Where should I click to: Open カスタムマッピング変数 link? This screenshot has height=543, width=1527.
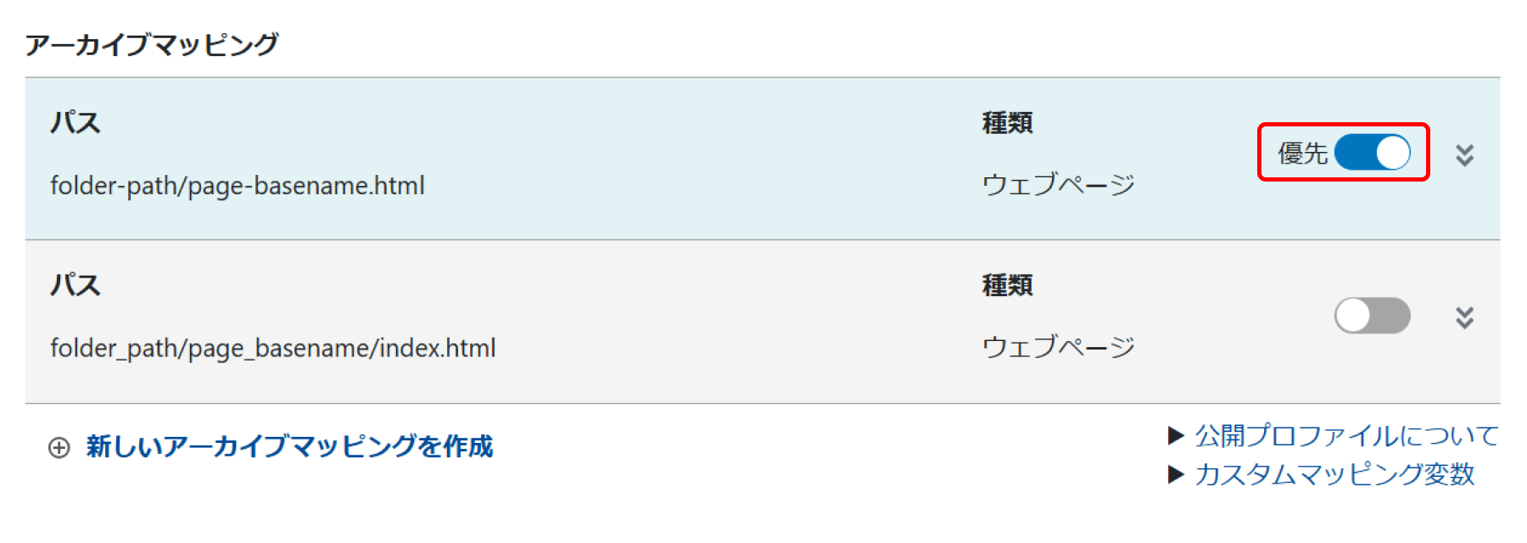coord(1334,474)
